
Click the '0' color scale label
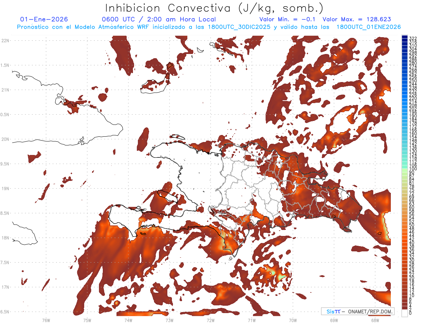pos(410,313)
